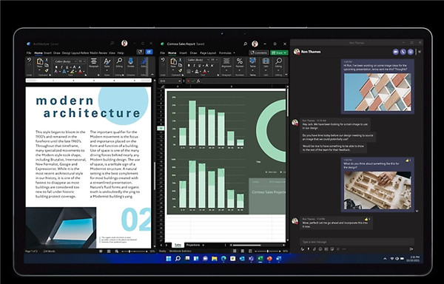Open Alignment group in Excel ribbon
The height and width of the screenshot is (284, 444).
[x=226, y=63]
